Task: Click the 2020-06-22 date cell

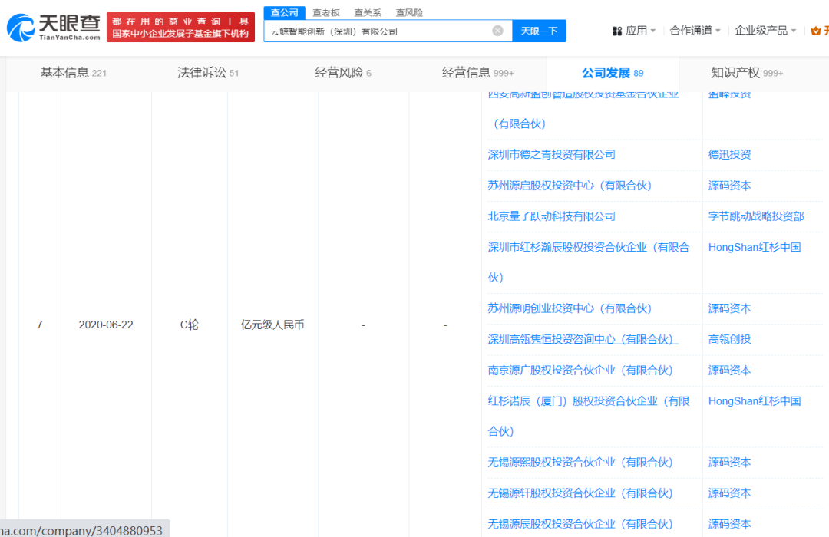Action: tap(106, 325)
